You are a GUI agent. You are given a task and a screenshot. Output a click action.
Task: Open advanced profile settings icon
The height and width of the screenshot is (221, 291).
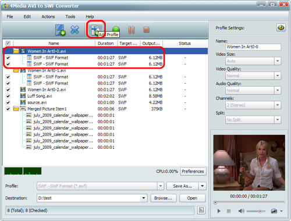pos(281,28)
